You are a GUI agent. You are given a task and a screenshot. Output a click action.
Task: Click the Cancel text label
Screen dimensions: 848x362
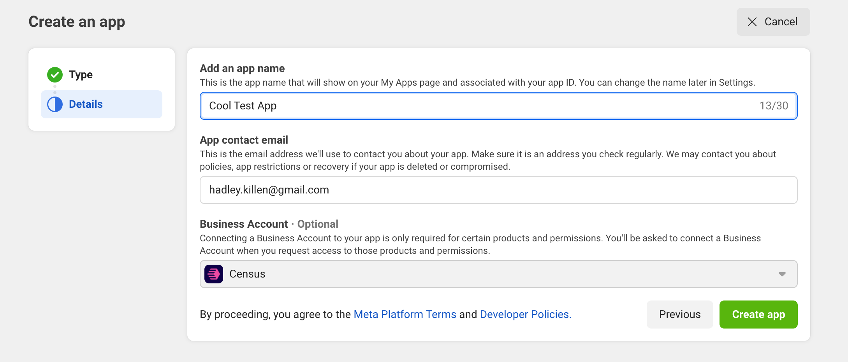pos(781,22)
